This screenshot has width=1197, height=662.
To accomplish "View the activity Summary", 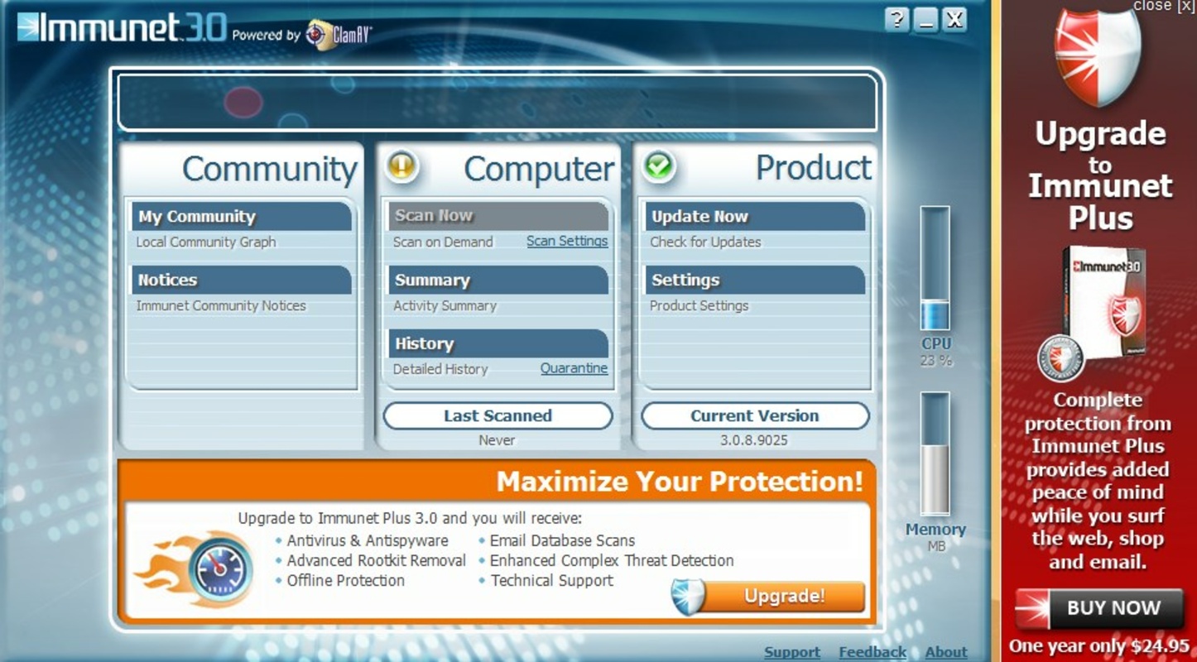I will coord(498,280).
